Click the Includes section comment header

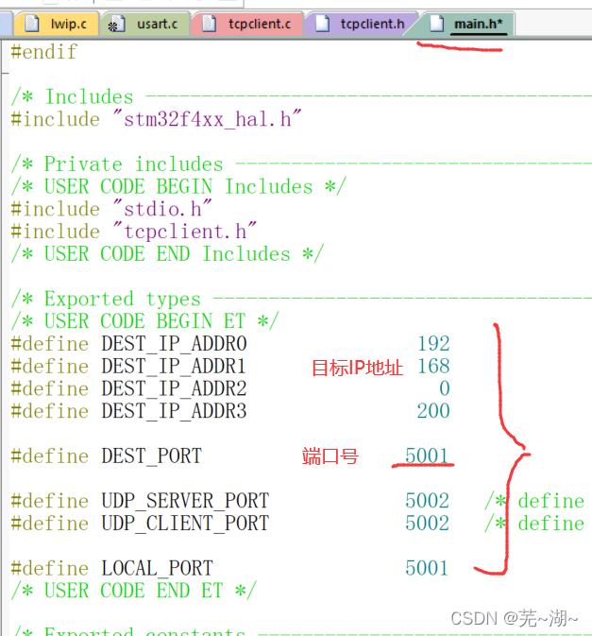click(301, 97)
